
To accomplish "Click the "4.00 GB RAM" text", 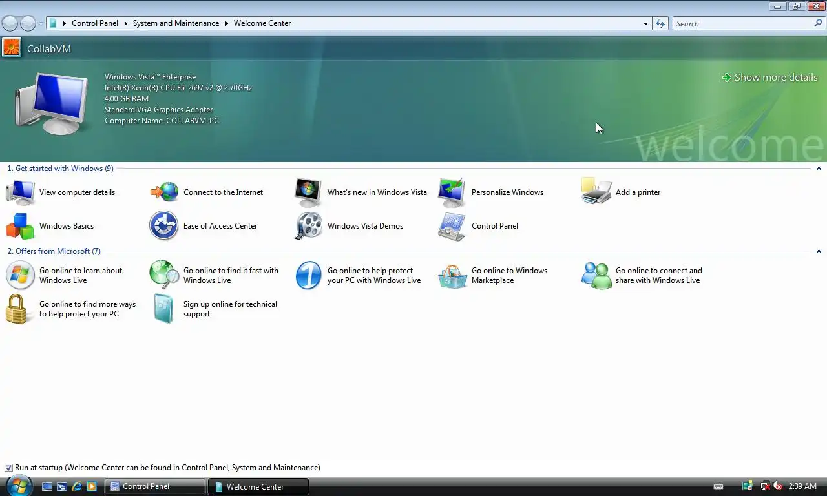I will click(127, 99).
